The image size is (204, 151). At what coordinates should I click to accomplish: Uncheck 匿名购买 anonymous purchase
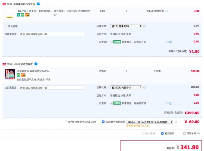coord(162,133)
